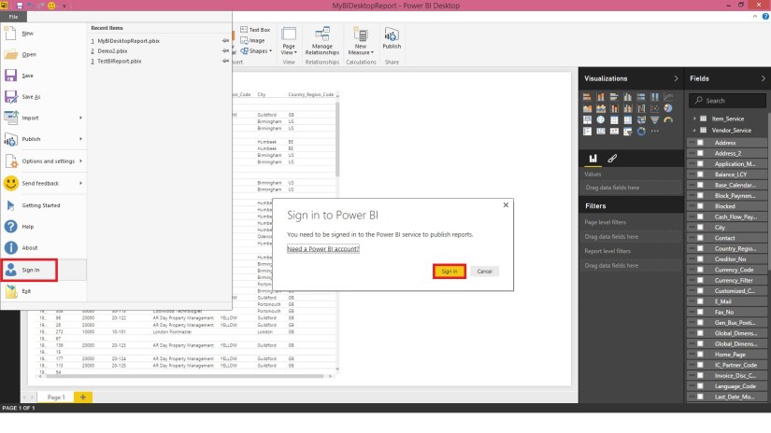Click the Publish ribbon button
The image size is (771, 433).
click(392, 38)
